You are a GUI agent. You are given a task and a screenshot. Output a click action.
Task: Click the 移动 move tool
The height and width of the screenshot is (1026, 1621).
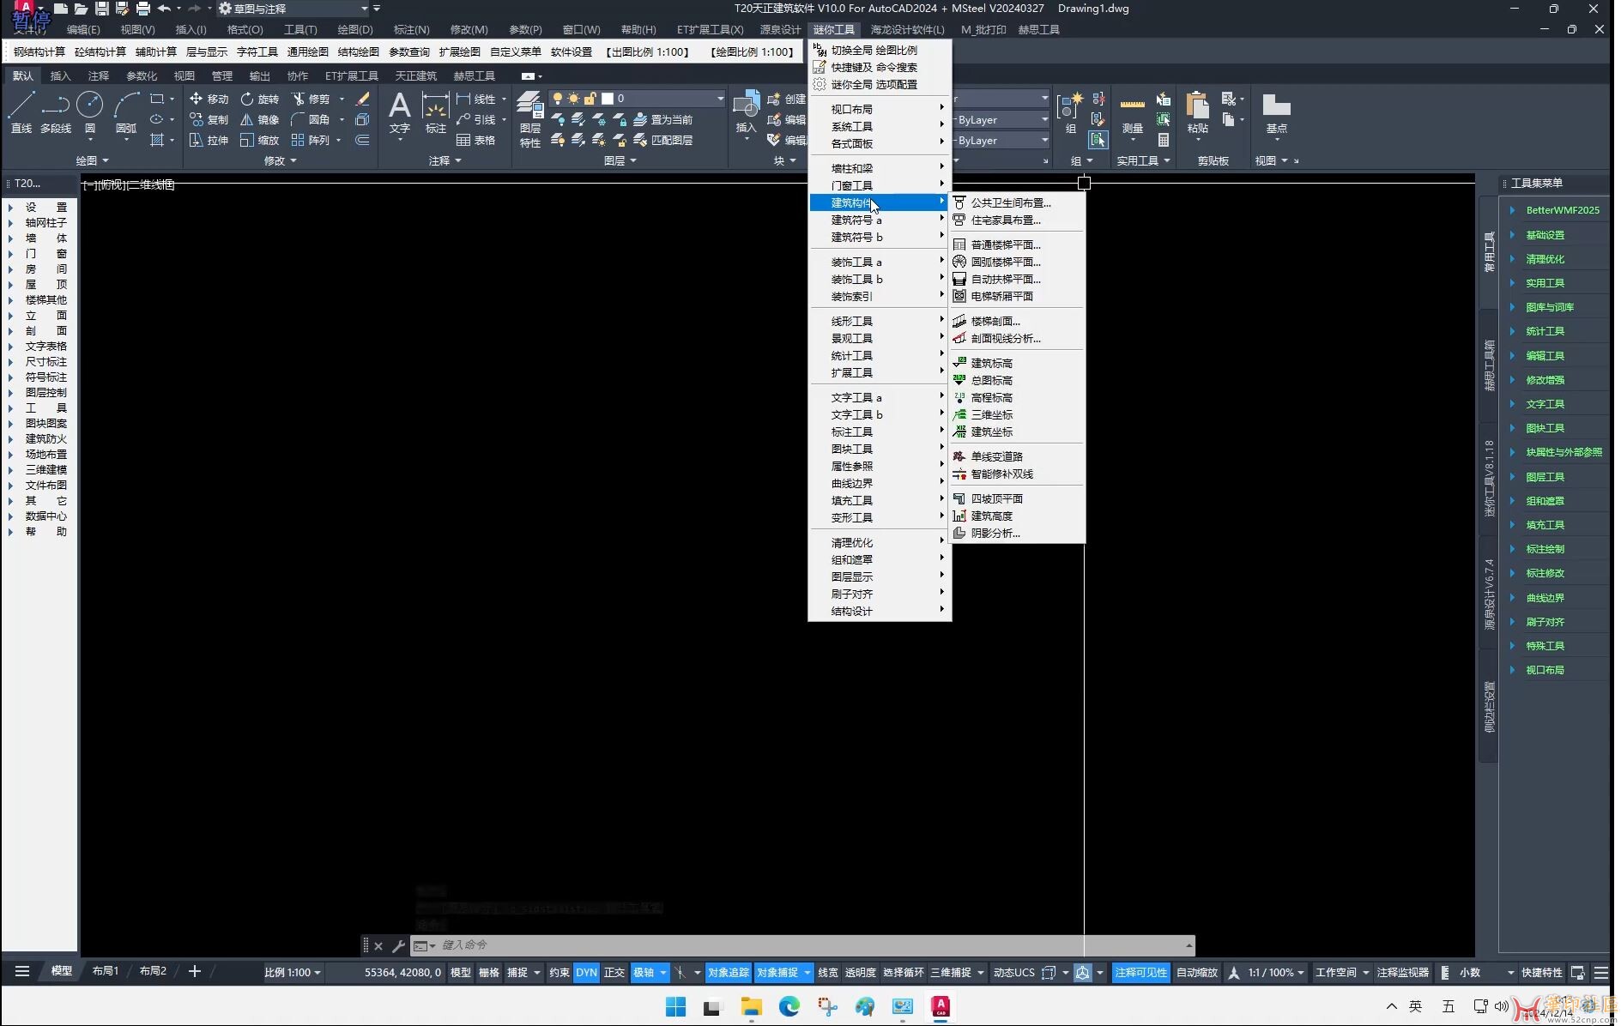pos(209,99)
